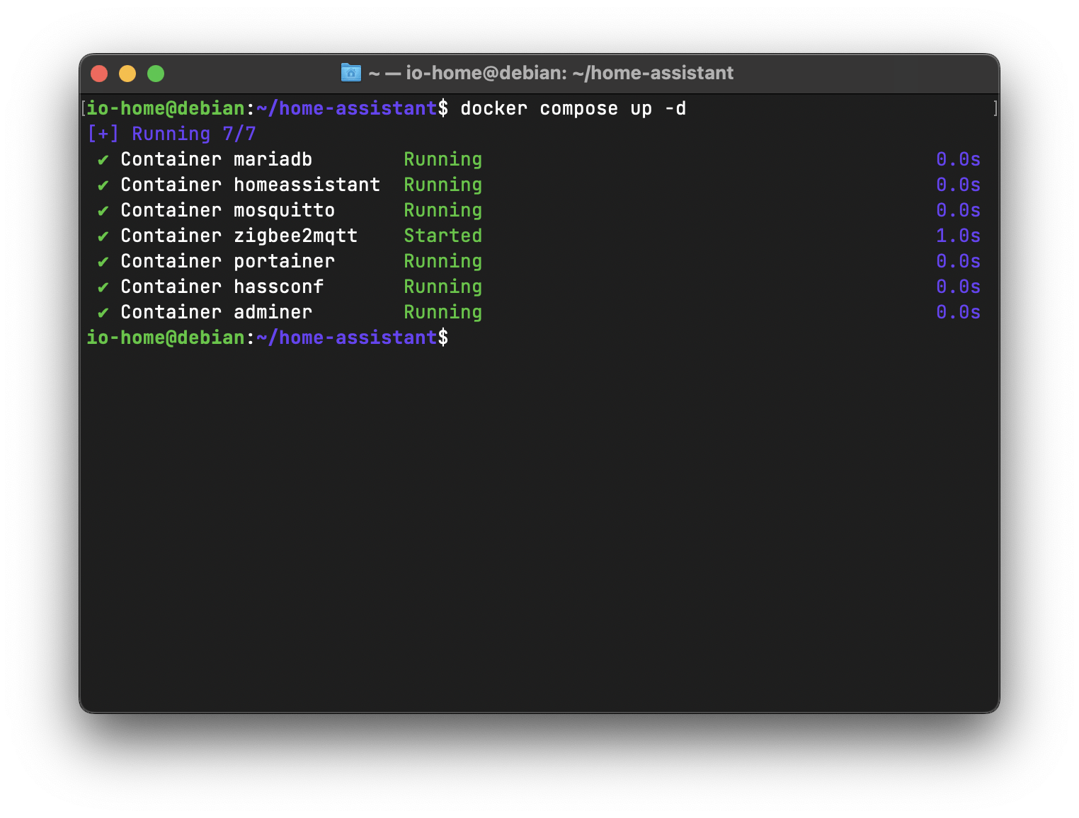
Task: Click the 'Running' status for mariadb
Action: [x=443, y=159]
